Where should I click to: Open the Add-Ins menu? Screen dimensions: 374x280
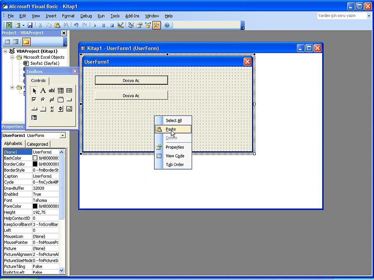[x=132, y=16]
